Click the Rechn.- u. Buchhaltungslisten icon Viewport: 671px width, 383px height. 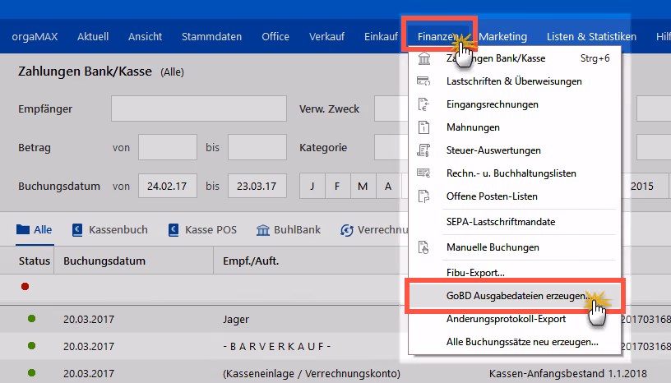(x=423, y=173)
